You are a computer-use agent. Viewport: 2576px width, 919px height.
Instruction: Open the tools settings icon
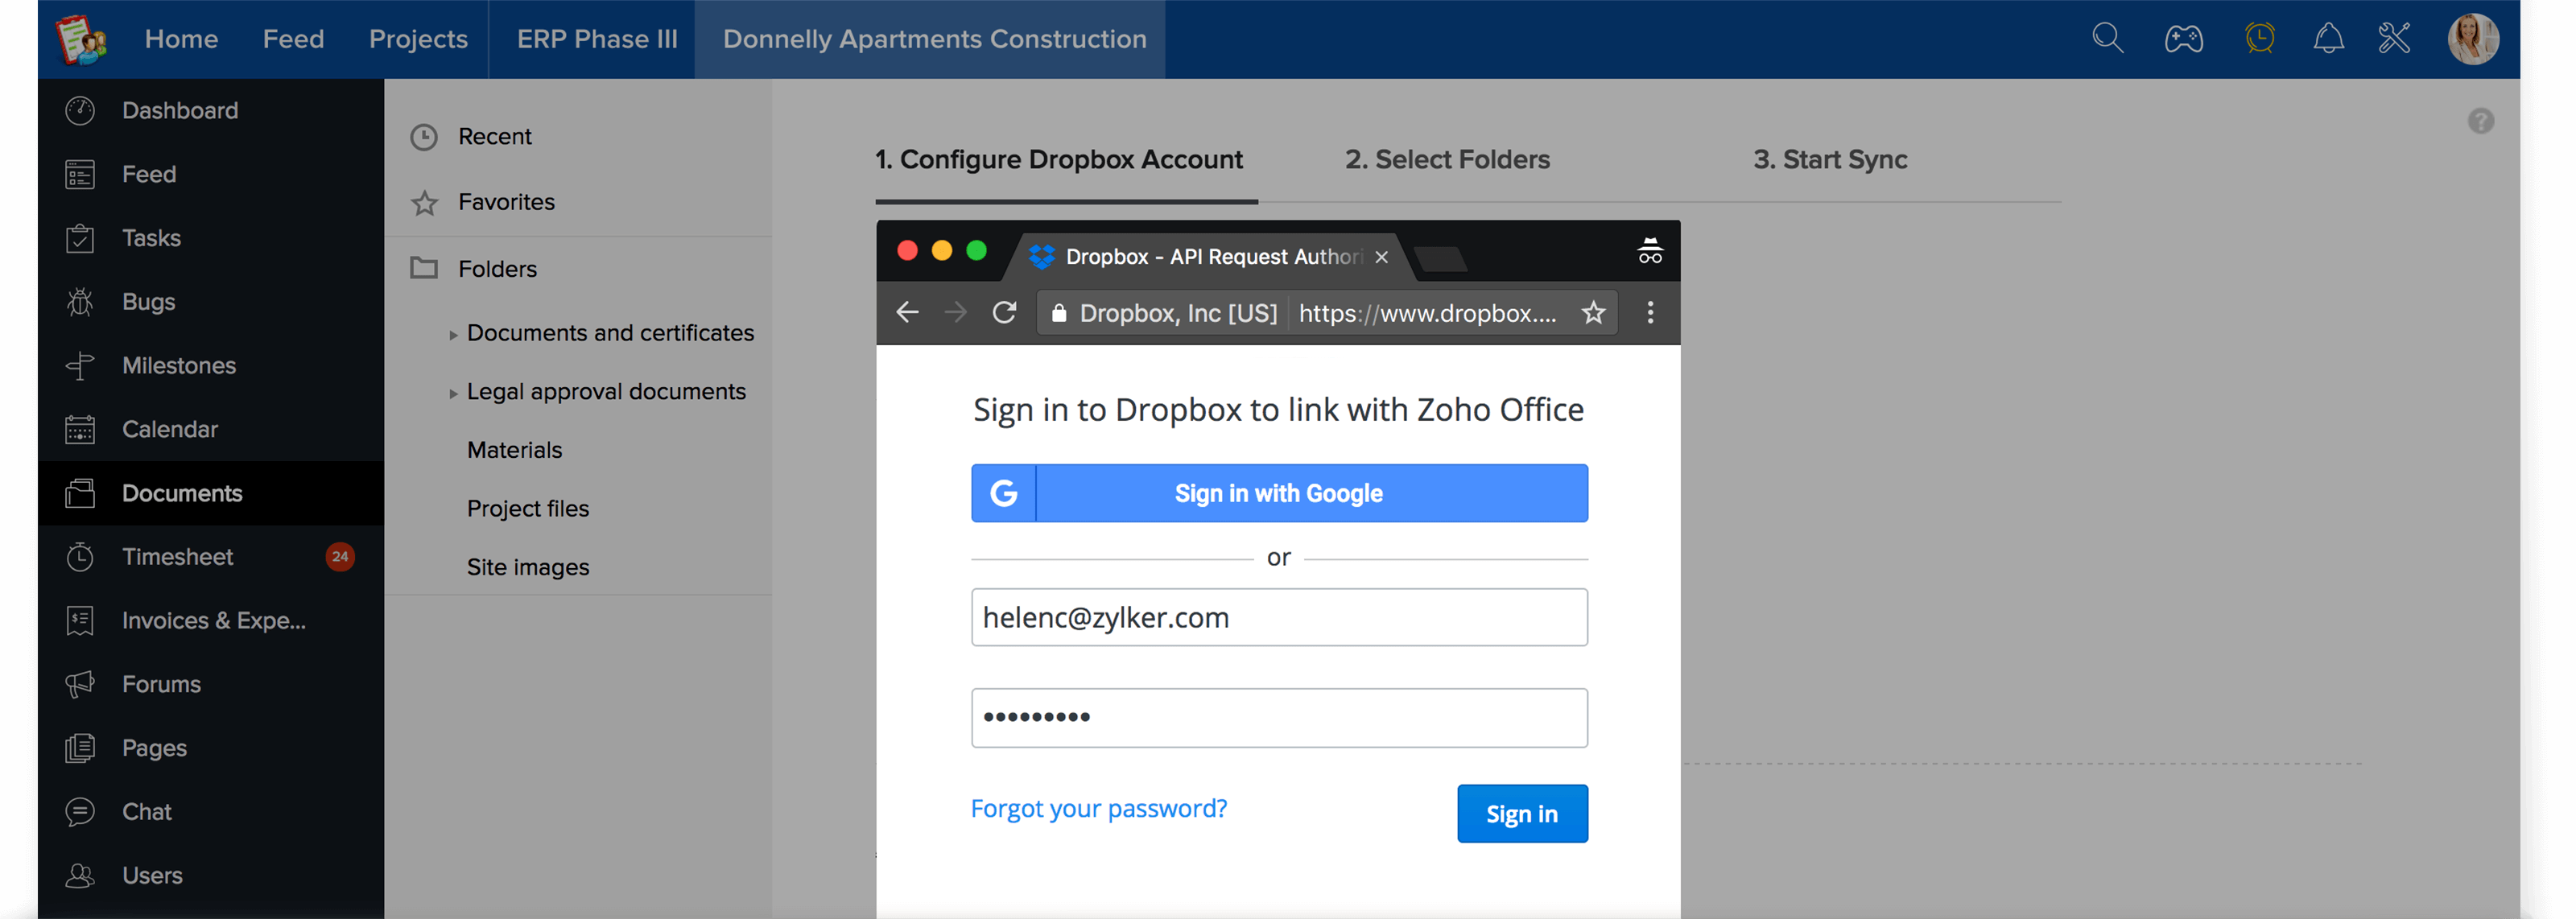coord(2394,39)
